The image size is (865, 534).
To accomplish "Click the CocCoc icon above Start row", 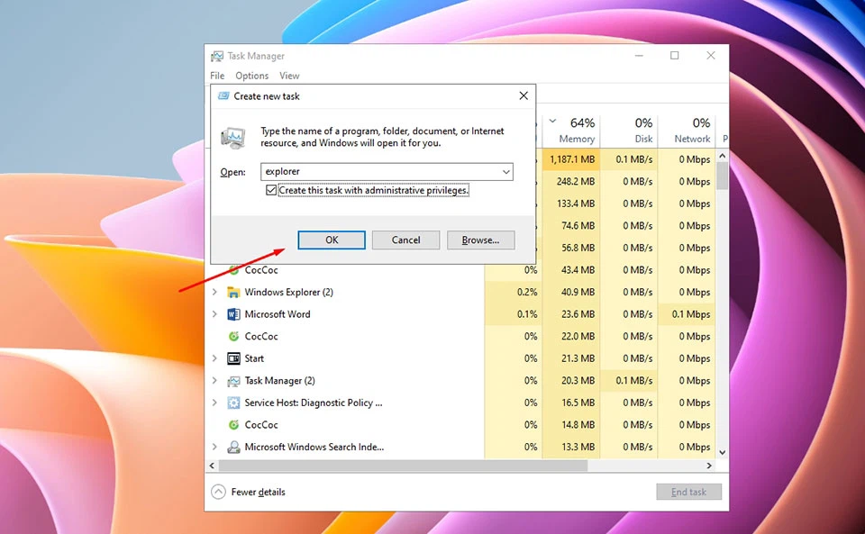I will (234, 336).
